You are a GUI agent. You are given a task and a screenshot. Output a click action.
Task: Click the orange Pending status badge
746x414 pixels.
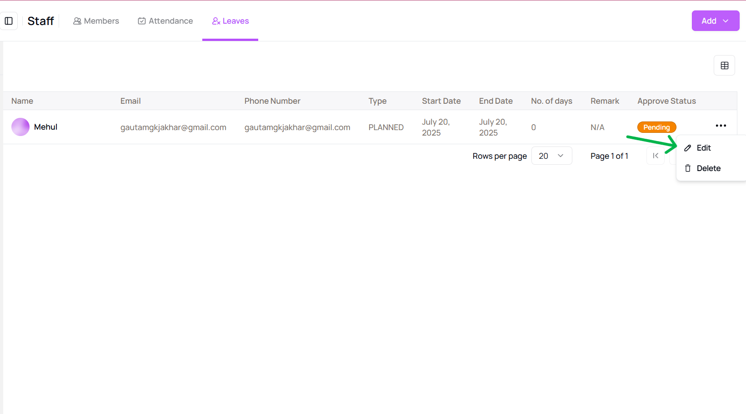[656, 127]
